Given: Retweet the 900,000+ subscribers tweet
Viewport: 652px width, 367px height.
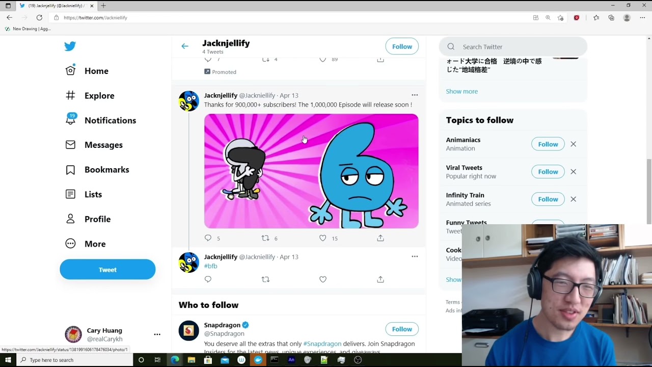Looking at the screenshot, I should (265, 238).
